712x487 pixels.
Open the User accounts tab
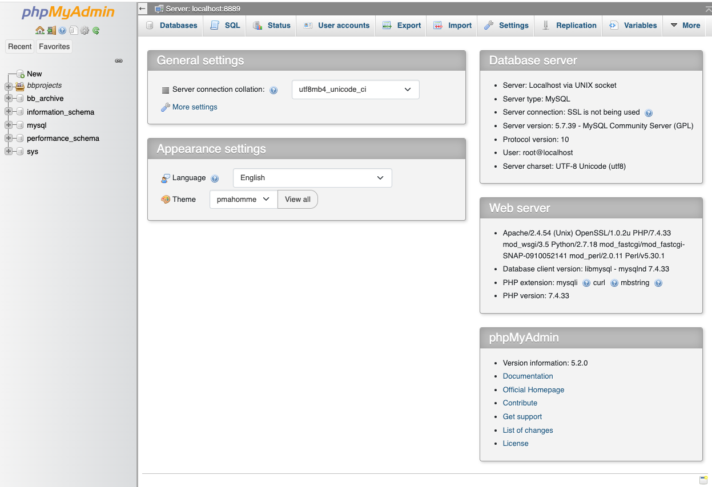pos(336,26)
